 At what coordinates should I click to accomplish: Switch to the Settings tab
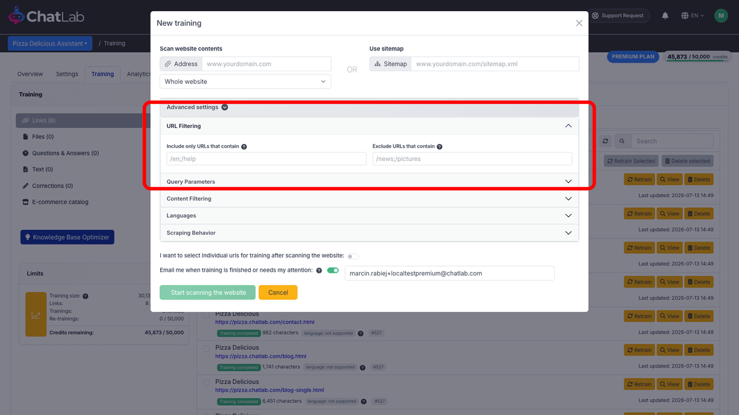[67, 74]
